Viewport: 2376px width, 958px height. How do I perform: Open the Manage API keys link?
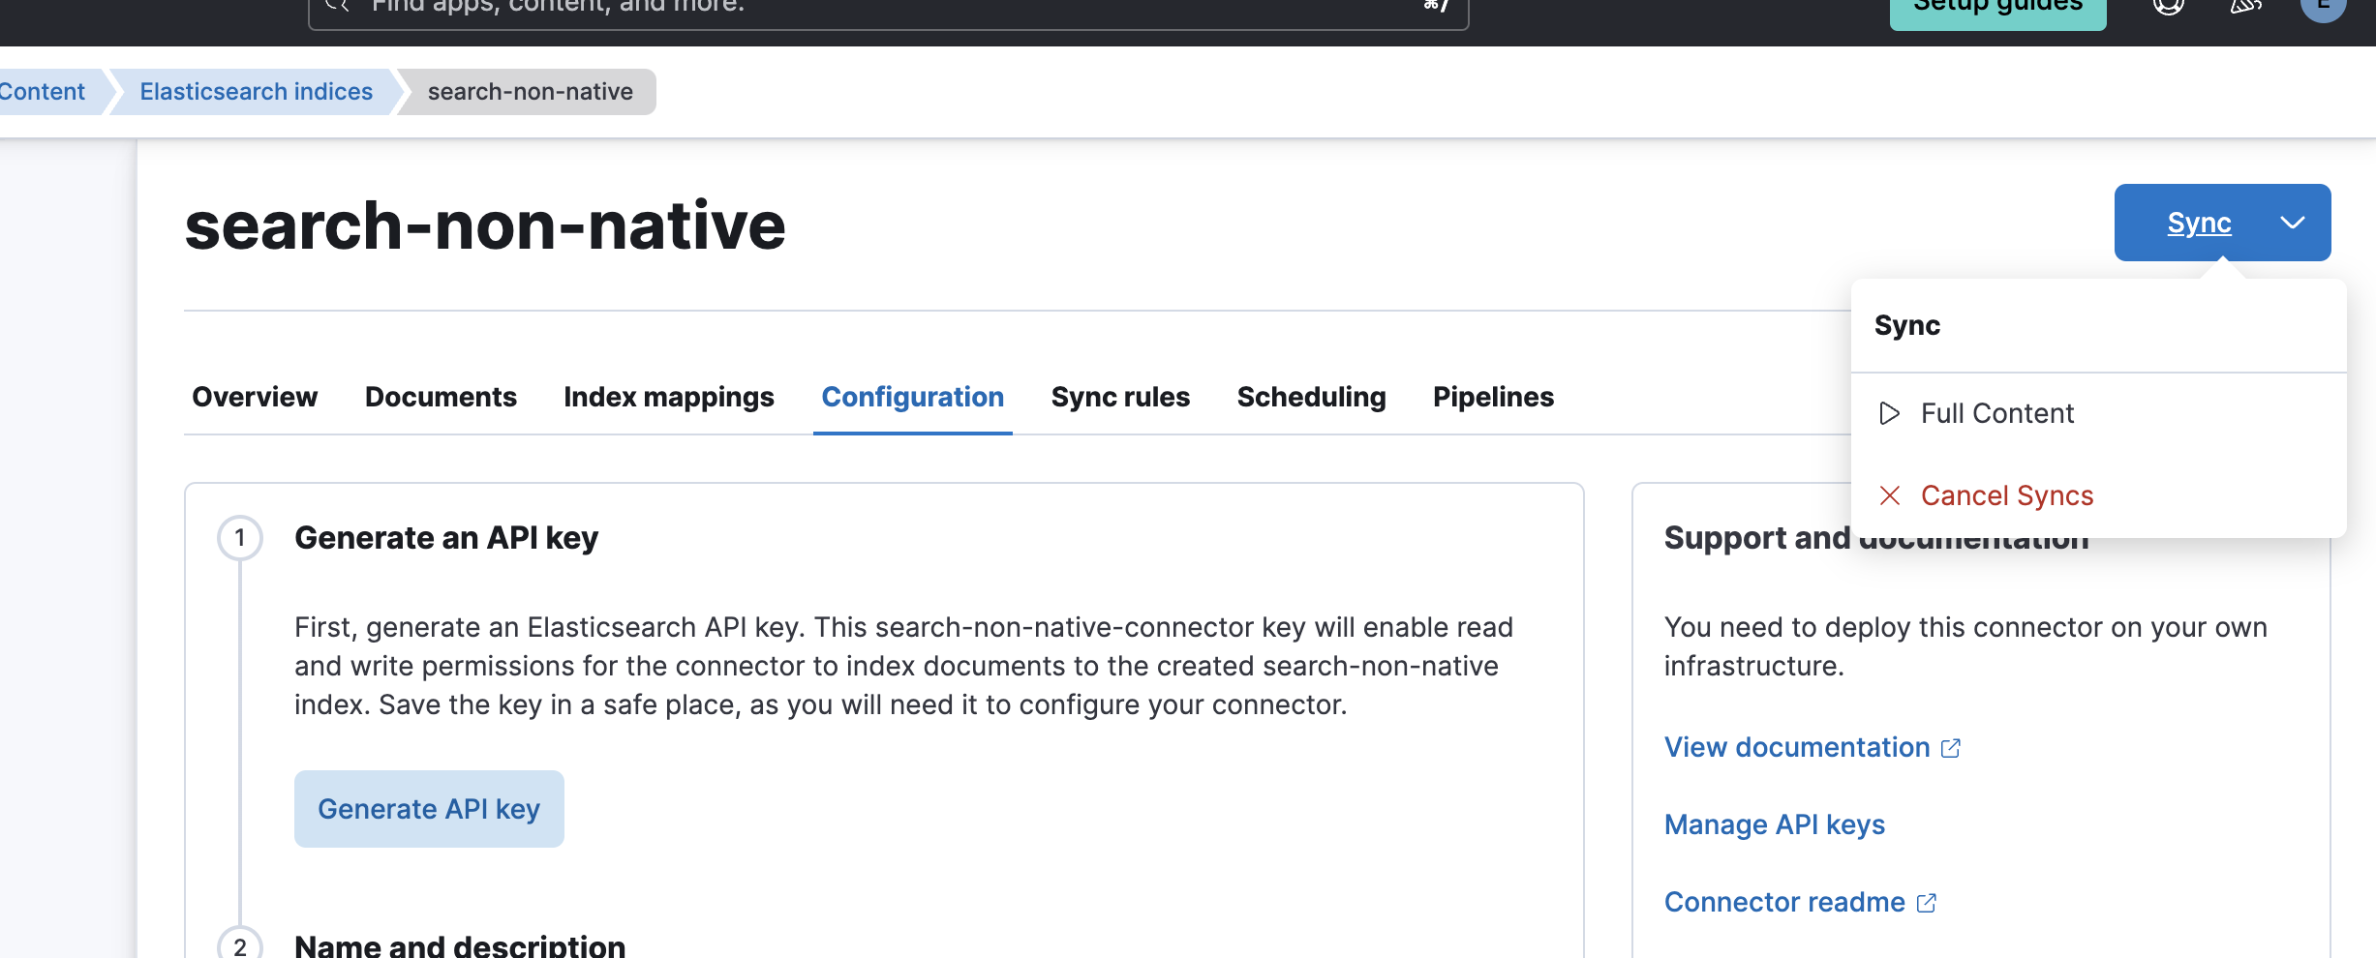coord(1775,824)
